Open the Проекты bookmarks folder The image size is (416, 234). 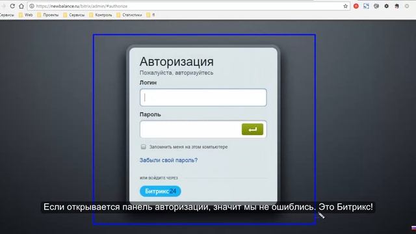coord(48,15)
